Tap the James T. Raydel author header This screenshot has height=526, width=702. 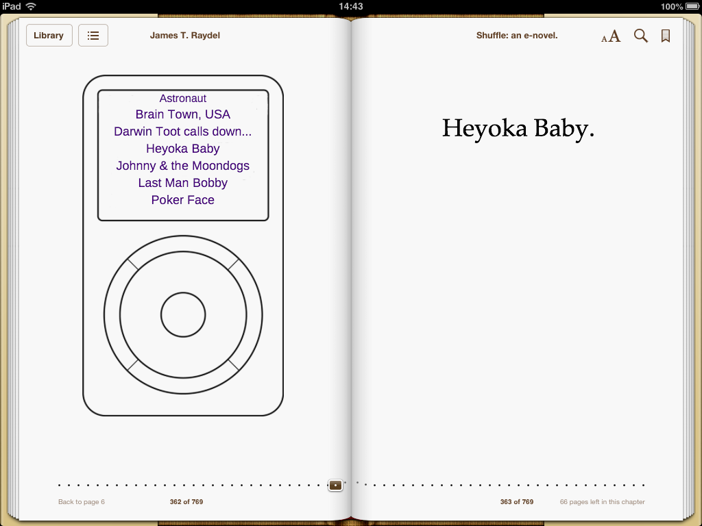[185, 36]
